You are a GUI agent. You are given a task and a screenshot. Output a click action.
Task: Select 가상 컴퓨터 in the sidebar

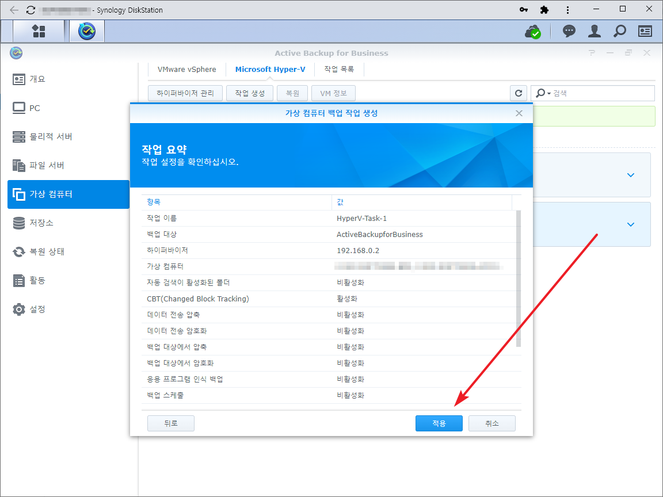coord(68,194)
